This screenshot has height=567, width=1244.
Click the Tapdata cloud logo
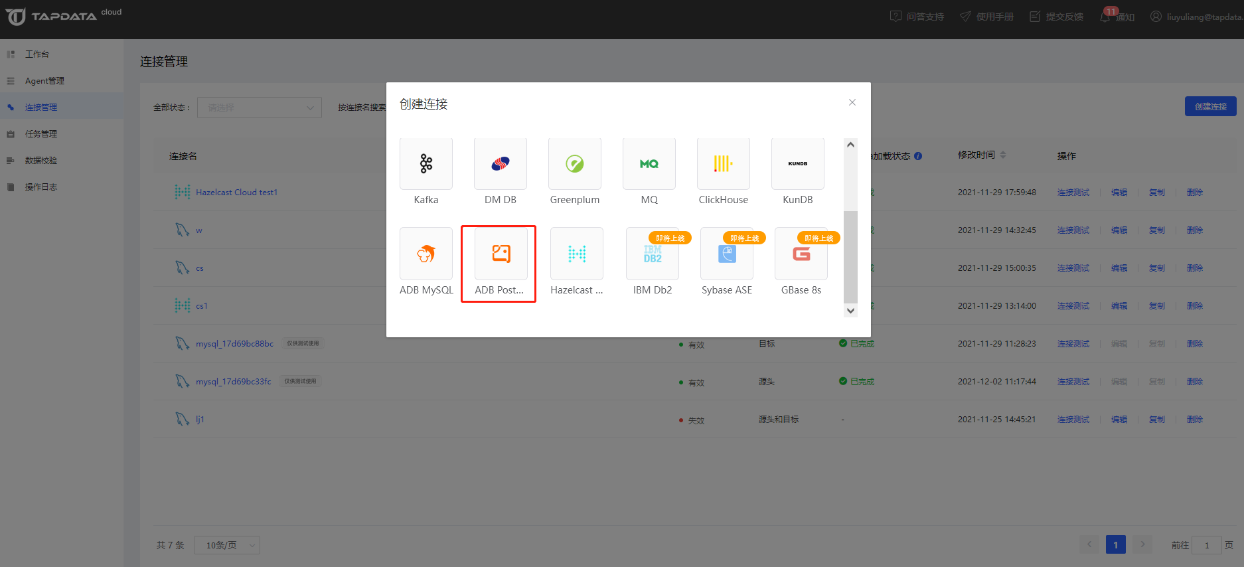click(x=64, y=16)
